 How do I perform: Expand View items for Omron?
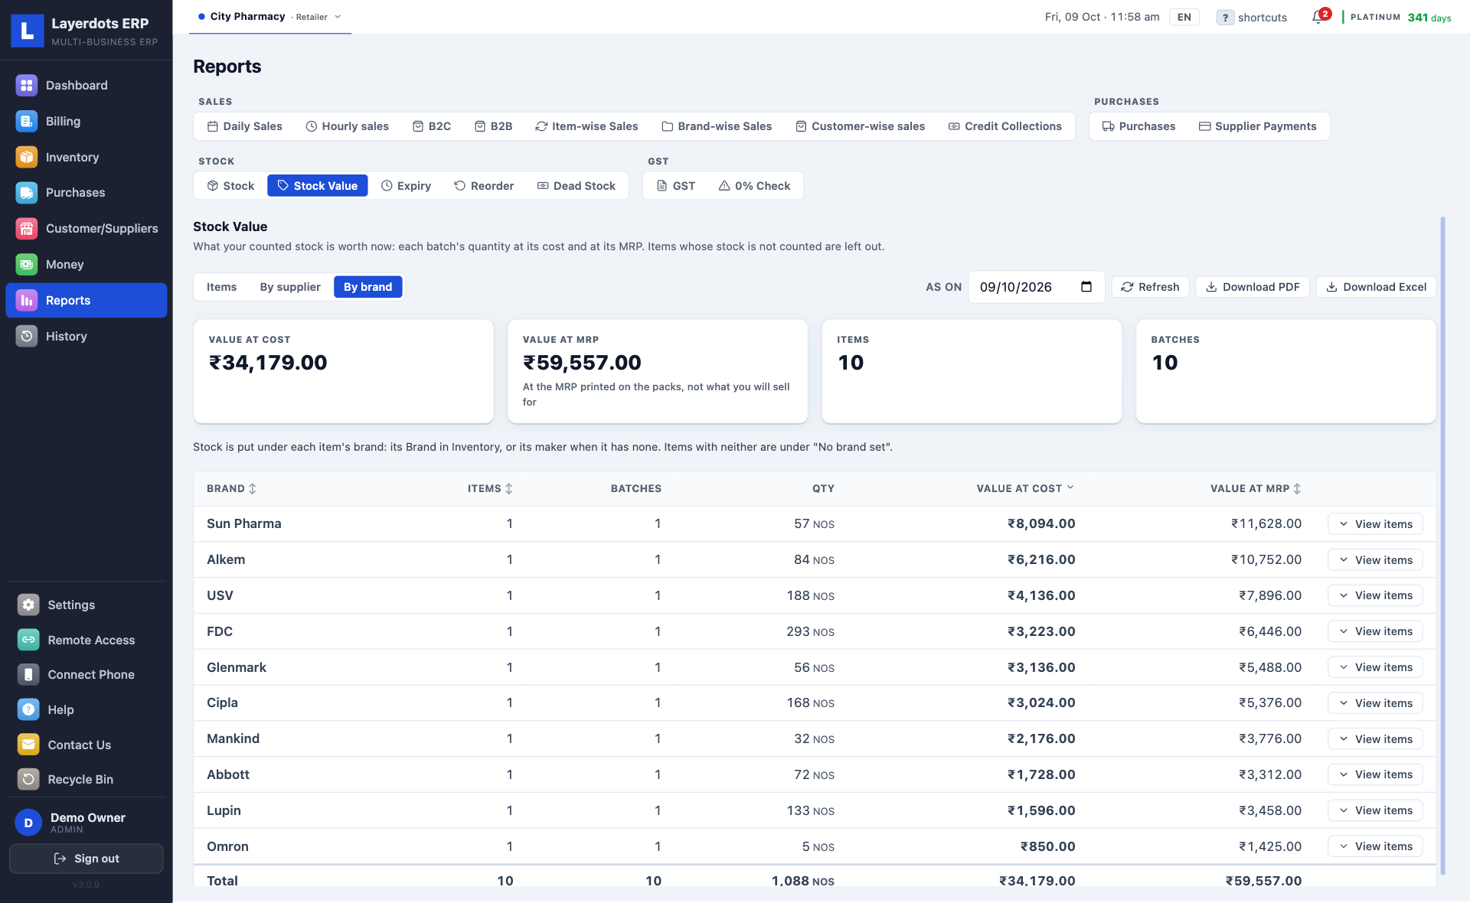(x=1375, y=846)
